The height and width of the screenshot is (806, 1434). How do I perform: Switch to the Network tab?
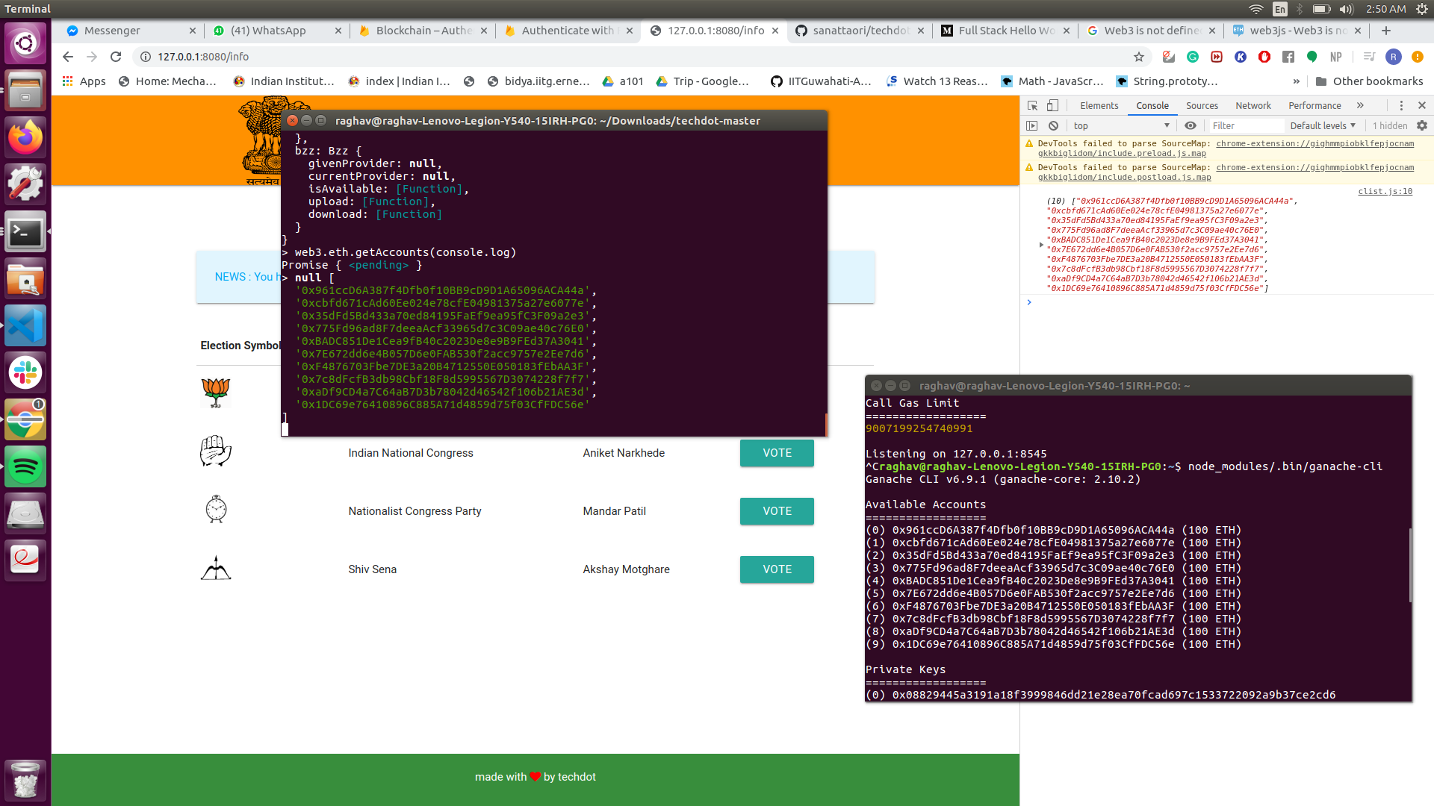(x=1253, y=105)
